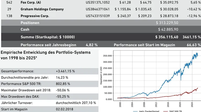Click the Depotwert in USD axis label
Image resolution: width=201 pixels, height=112 pixels.
click(x=101, y=76)
